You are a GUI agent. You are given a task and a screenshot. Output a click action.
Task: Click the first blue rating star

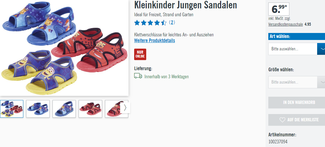pos(137,23)
